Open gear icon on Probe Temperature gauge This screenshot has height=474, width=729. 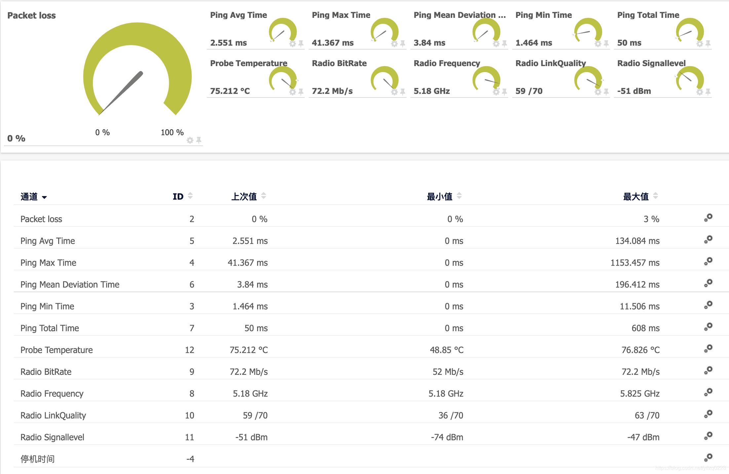coord(292,92)
